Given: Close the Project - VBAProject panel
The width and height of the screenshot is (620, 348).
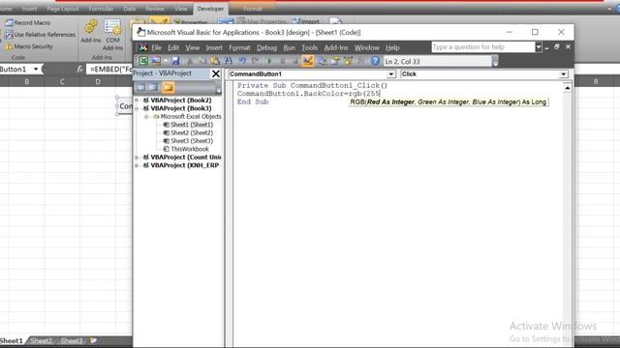Looking at the screenshot, I should click(x=215, y=73).
